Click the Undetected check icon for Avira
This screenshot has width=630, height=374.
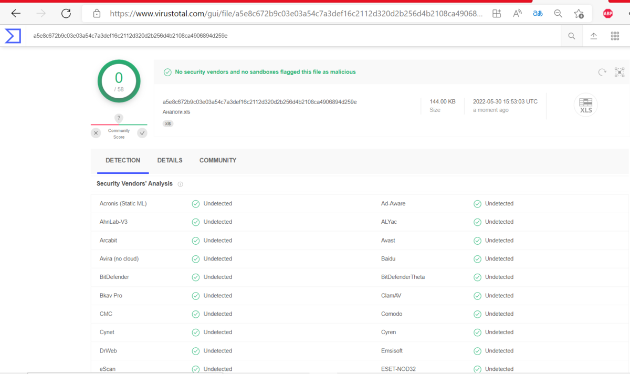tap(195, 259)
